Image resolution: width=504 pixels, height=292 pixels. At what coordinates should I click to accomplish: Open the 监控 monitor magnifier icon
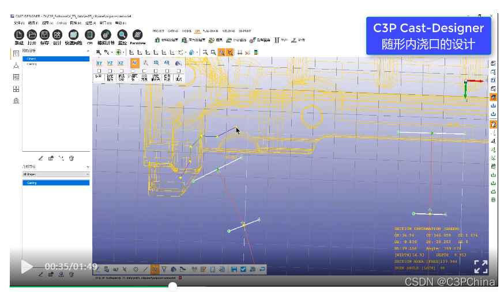122,34
